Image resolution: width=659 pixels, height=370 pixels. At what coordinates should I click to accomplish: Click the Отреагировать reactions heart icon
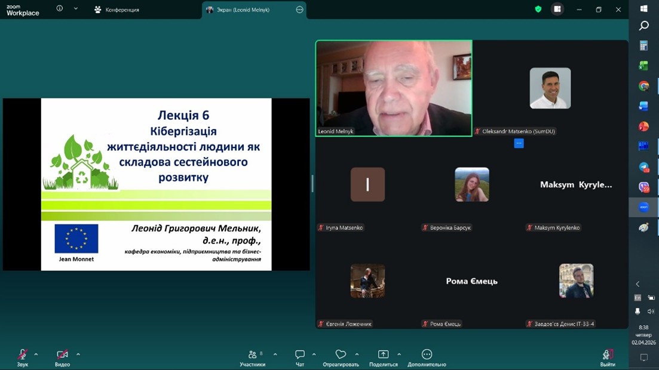(341, 354)
